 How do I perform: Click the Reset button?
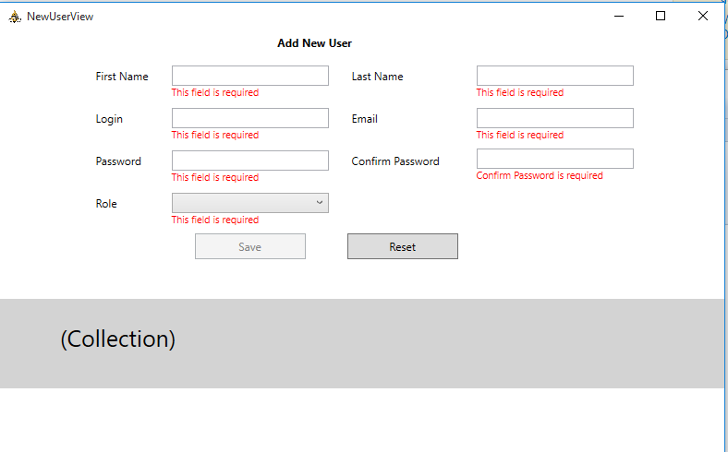point(403,246)
